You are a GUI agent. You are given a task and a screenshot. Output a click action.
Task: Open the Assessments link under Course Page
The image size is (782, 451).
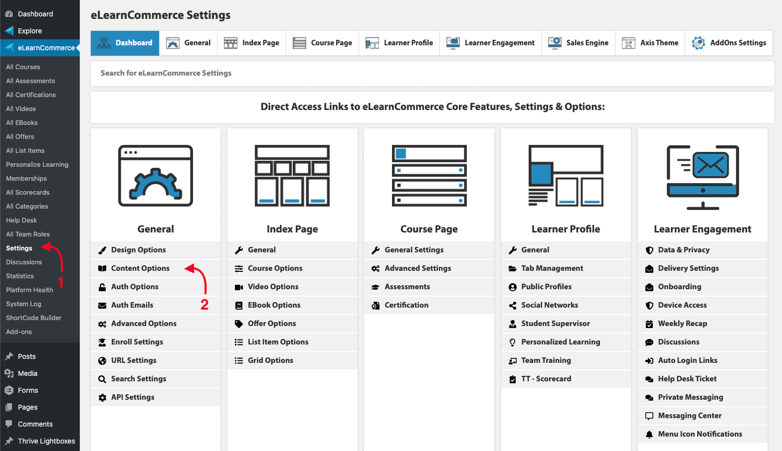407,287
